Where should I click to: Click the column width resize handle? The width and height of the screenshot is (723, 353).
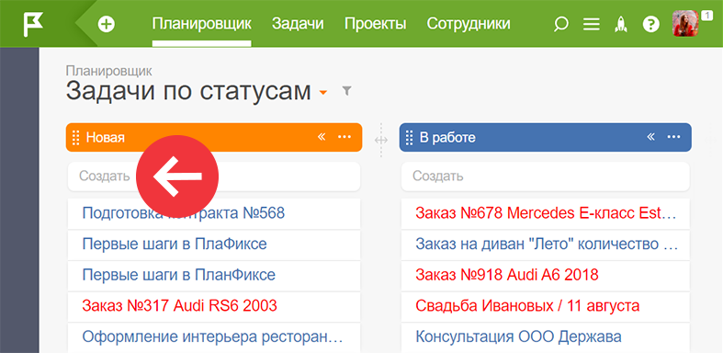tap(381, 141)
